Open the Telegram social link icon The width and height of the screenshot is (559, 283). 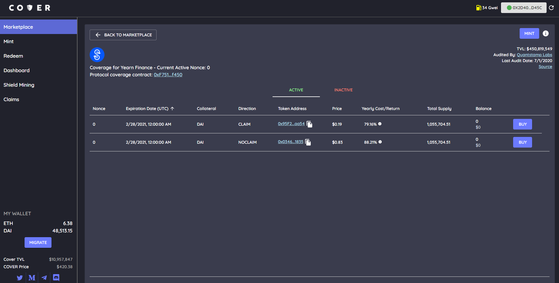44,278
